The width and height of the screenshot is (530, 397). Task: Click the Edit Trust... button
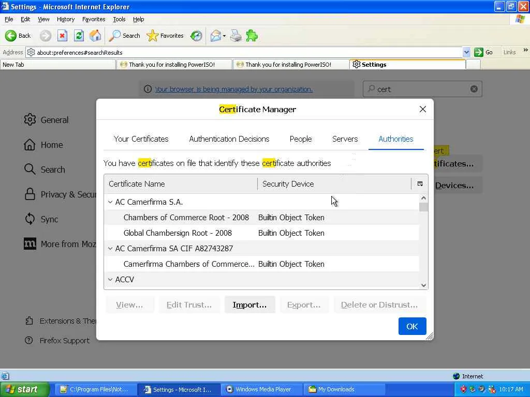click(x=189, y=304)
